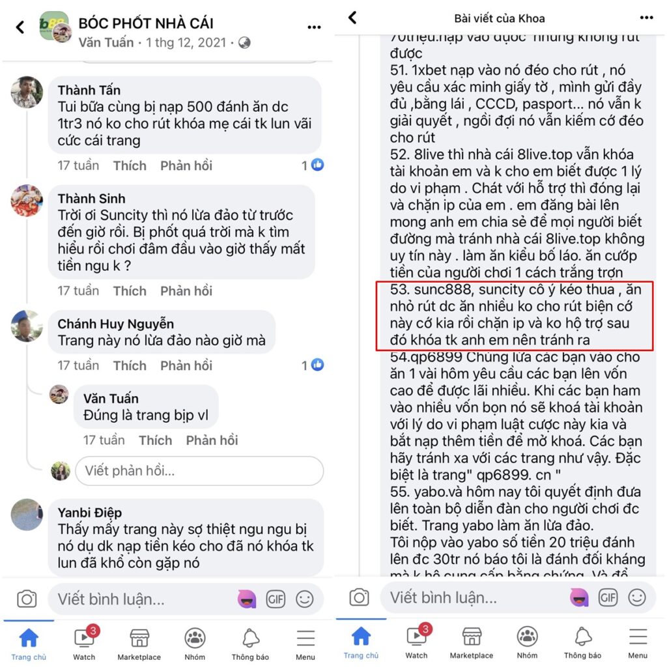Switch to Nhóm tab in right bottom bar
Viewport: 667px width, 667px height.
coord(527,643)
